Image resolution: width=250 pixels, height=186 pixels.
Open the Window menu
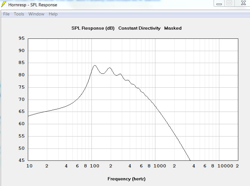pyautogui.click(x=36, y=14)
